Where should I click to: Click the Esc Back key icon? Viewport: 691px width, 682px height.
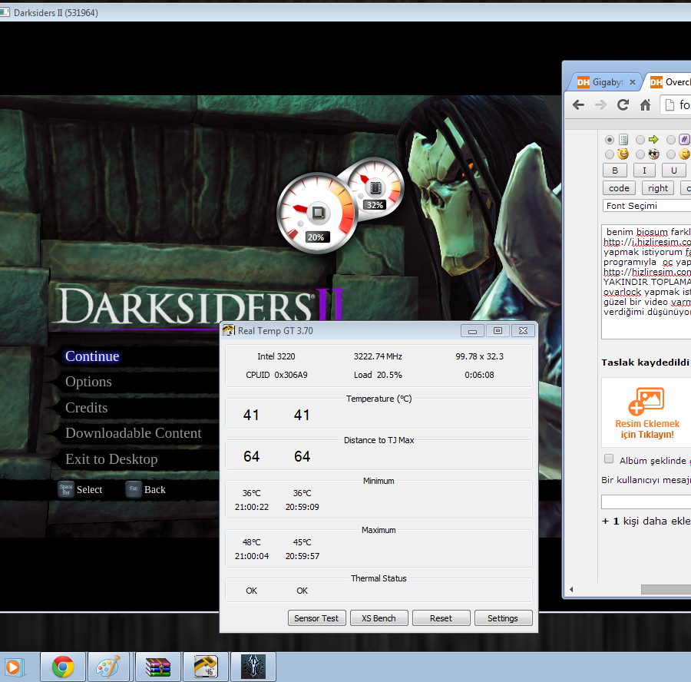[x=134, y=489]
